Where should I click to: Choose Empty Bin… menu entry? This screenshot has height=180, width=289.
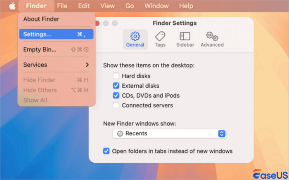point(56,49)
